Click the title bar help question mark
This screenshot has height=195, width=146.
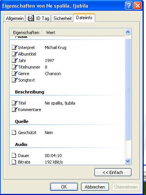coord(129,6)
